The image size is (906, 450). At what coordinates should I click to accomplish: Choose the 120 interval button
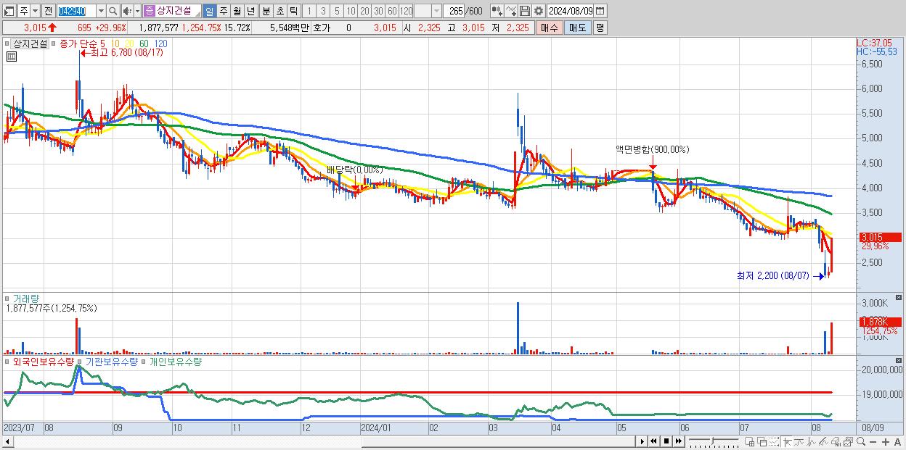coord(407,11)
